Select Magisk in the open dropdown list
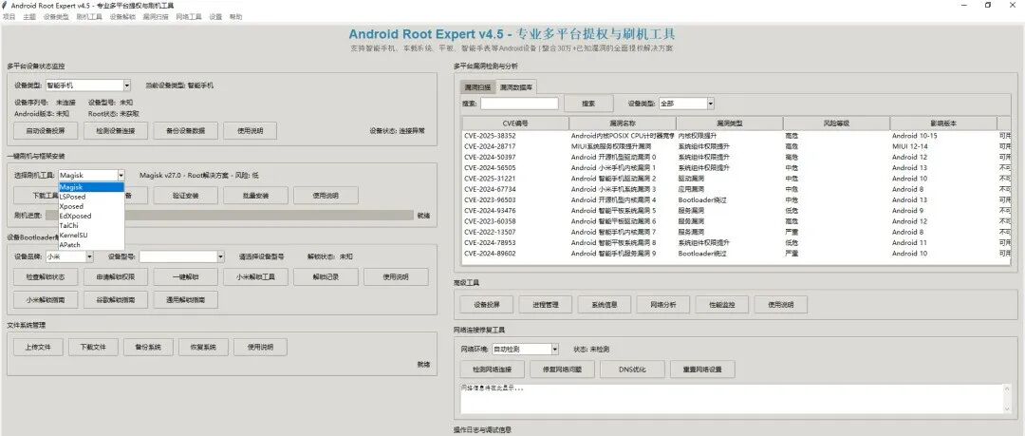The image size is (1025, 436). click(x=91, y=186)
